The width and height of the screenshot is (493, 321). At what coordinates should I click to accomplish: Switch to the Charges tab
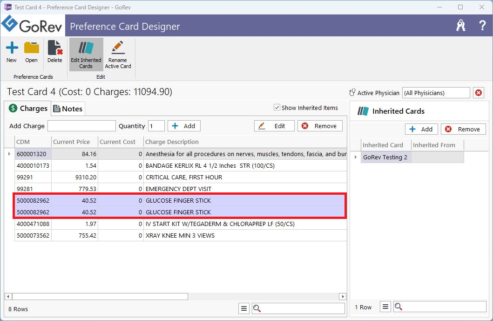click(x=28, y=109)
